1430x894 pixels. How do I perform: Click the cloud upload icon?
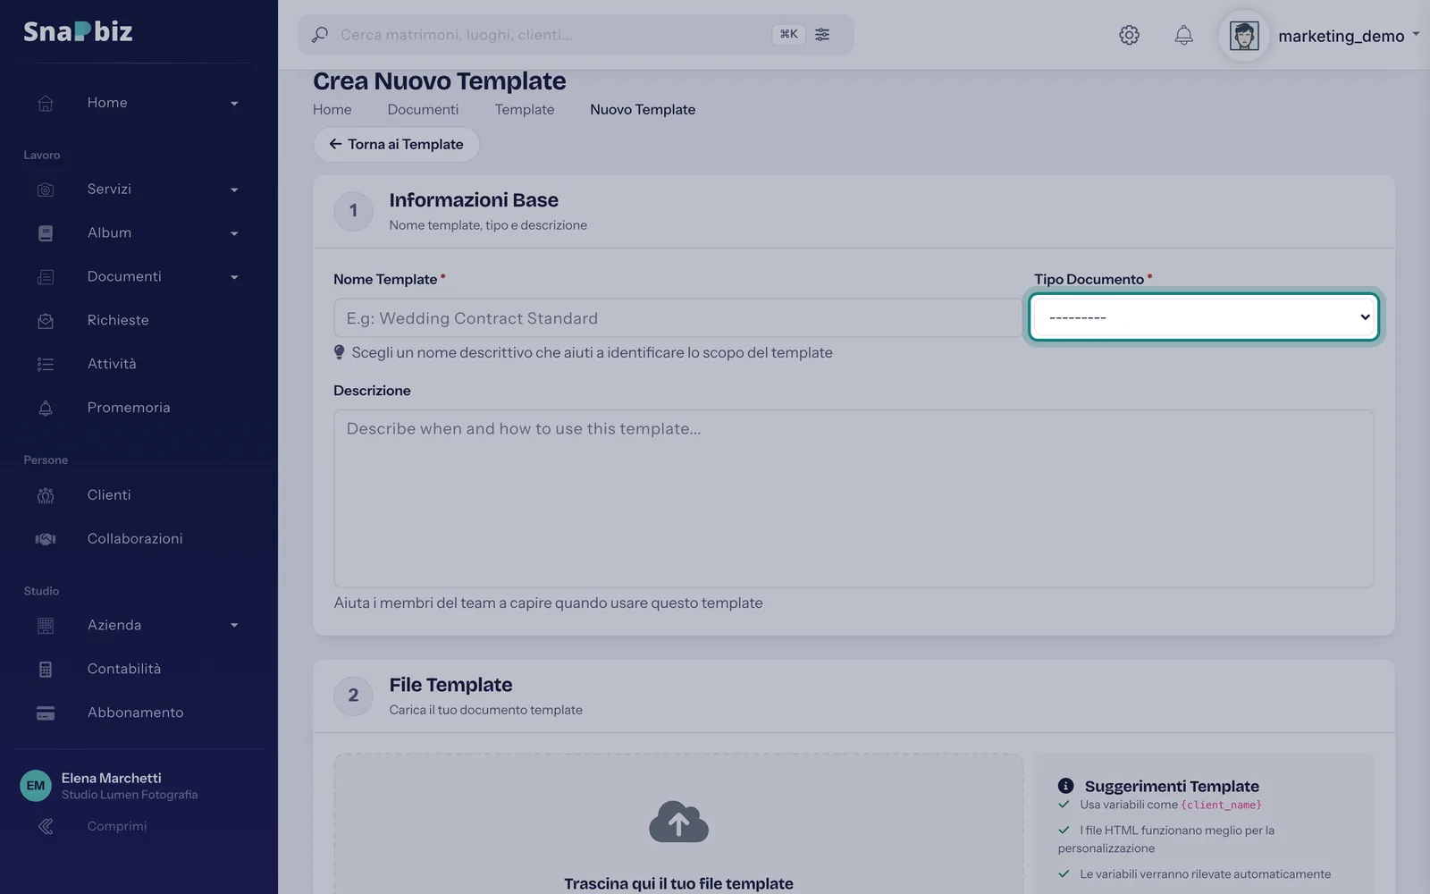pyautogui.click(x=678, y=822)
